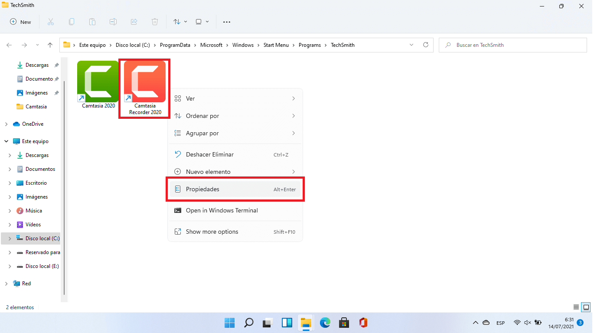Click Disco local (C:) in the address breadcrumb
This screenshot has height=333, width=594.
pos(133,45)
